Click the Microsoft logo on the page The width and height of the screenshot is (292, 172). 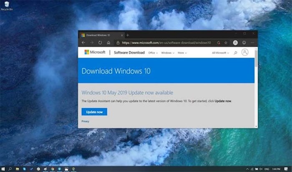(x=95, y=52)
